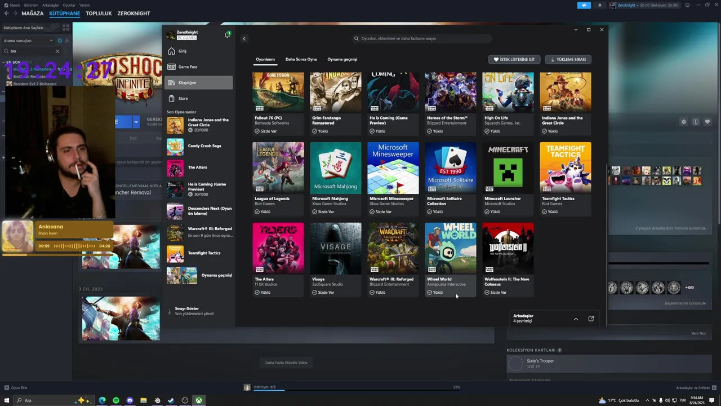Click the YÜKLEME SIRASI button
This screenshot has width=721, height=406.
coord(568,59)
